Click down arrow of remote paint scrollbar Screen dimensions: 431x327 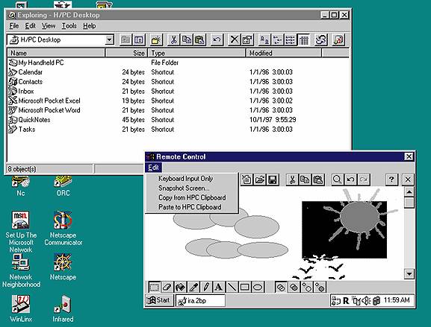point(409,273)
